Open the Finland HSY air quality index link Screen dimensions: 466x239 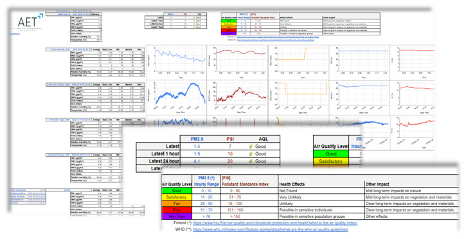pos(275,223)
